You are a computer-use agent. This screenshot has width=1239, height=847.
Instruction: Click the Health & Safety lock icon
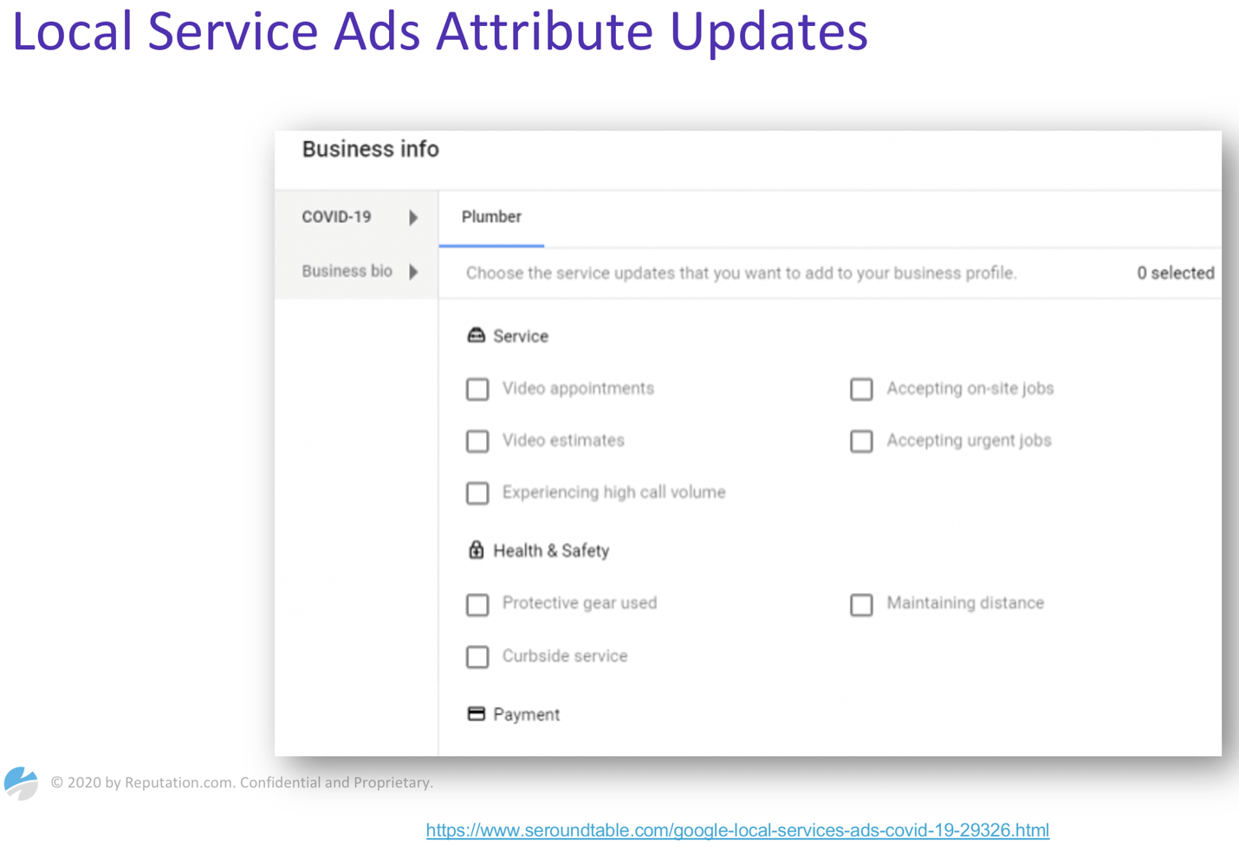476,550
